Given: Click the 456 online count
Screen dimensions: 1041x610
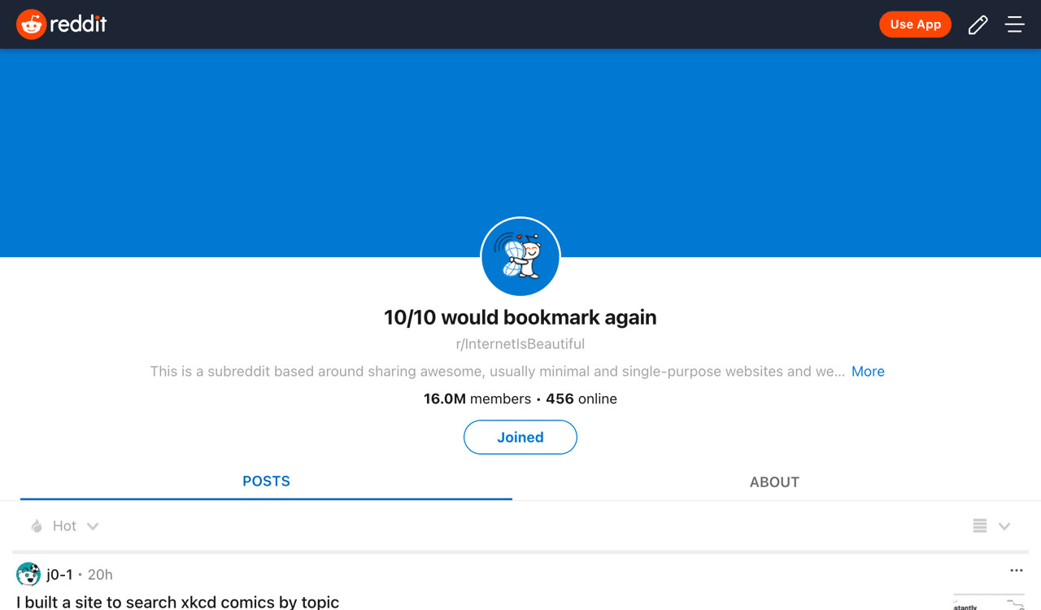Looking at the screenshot, I should click(x=581, y=399).
